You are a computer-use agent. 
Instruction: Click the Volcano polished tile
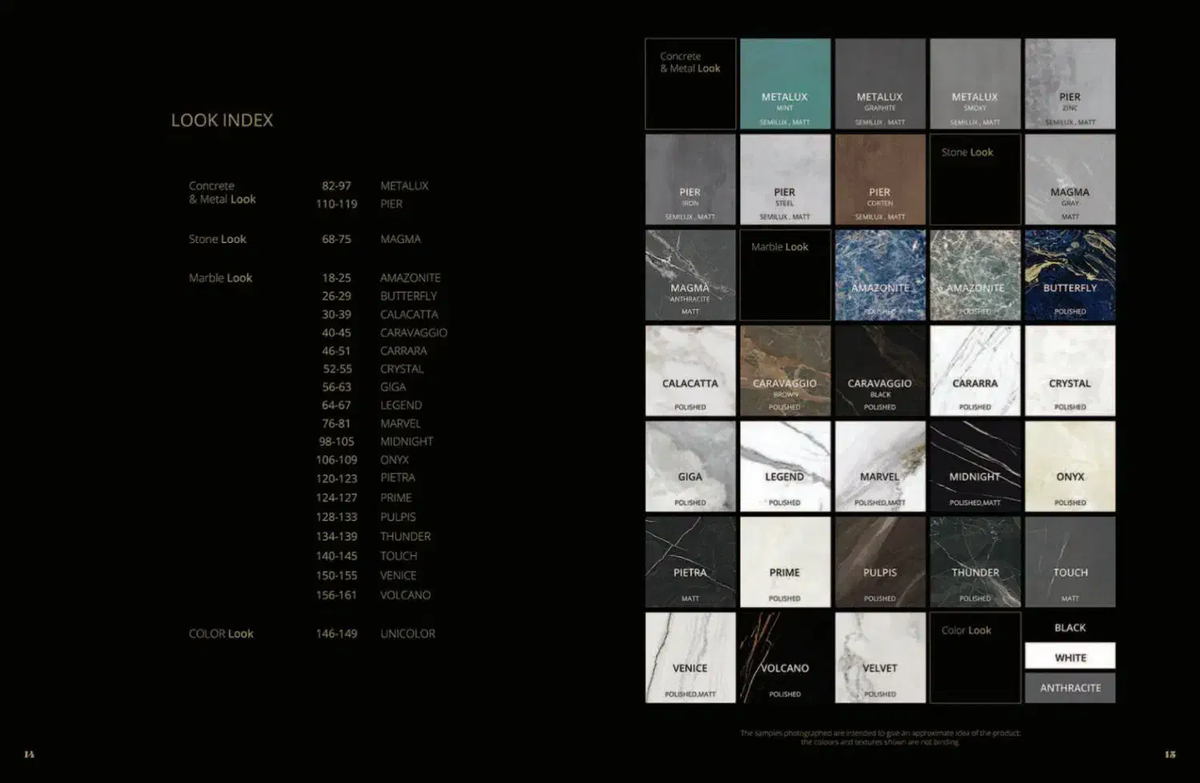click(785, 657)
